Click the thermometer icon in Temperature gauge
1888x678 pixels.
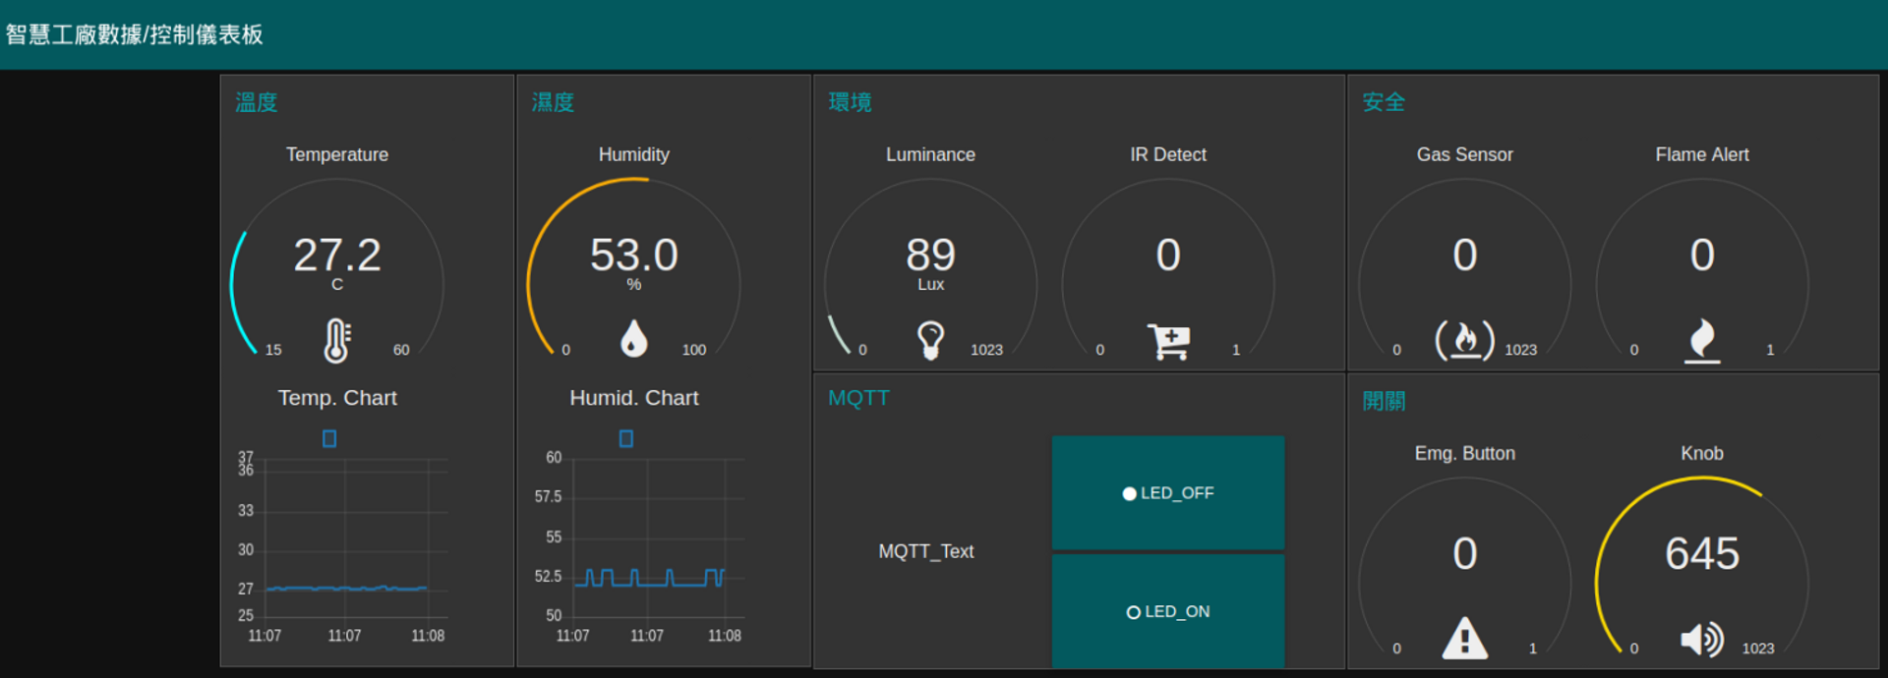coord(337,341)
